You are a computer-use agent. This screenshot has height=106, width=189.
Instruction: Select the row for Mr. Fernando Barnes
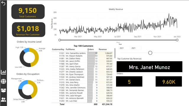82,90
